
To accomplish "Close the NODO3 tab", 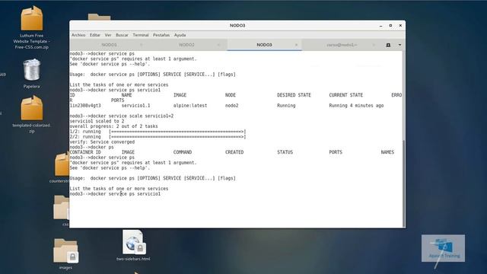I will [296, 45].
